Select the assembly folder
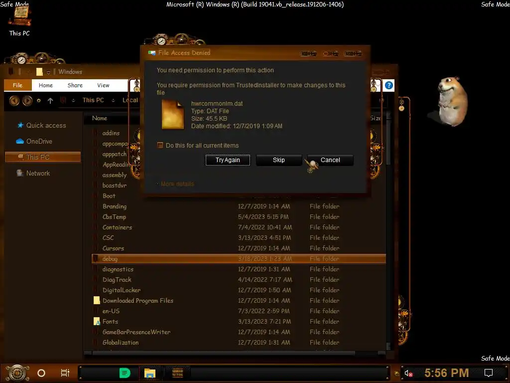The width and height of the screenshot is (510, 383). pos(115,175)
